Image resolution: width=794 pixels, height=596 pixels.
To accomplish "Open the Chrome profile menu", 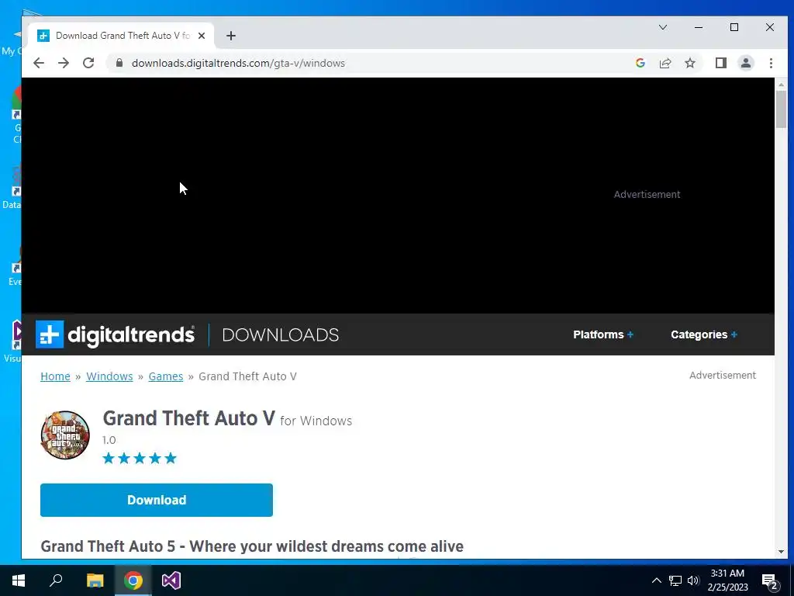I will (746, 63).
